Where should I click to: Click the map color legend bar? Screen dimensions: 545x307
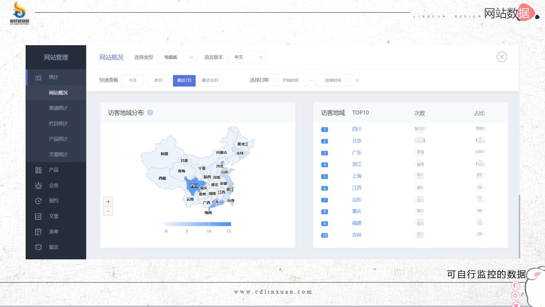(x=198, y=224)
